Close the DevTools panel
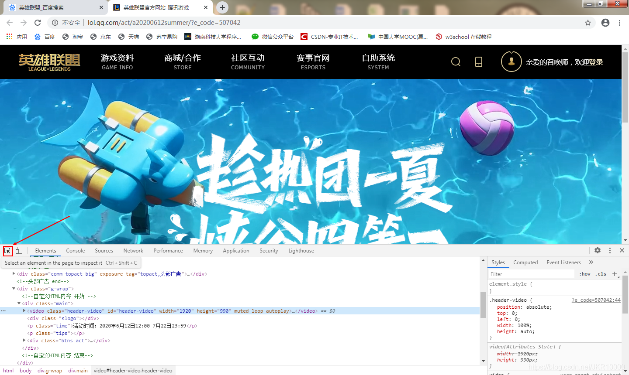Viewport: 629px width, 375px height. tap(622, 250)
